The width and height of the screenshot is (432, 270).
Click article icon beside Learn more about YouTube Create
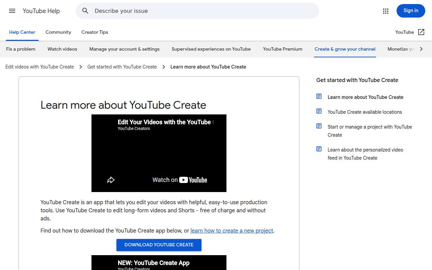(319, 97)
